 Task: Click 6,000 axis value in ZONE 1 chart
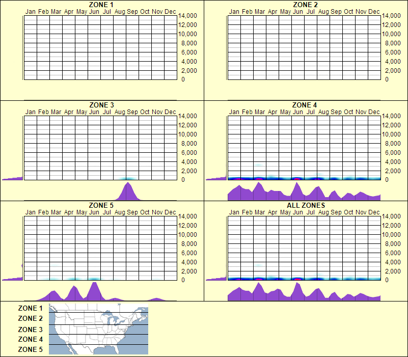click(189, 52)
